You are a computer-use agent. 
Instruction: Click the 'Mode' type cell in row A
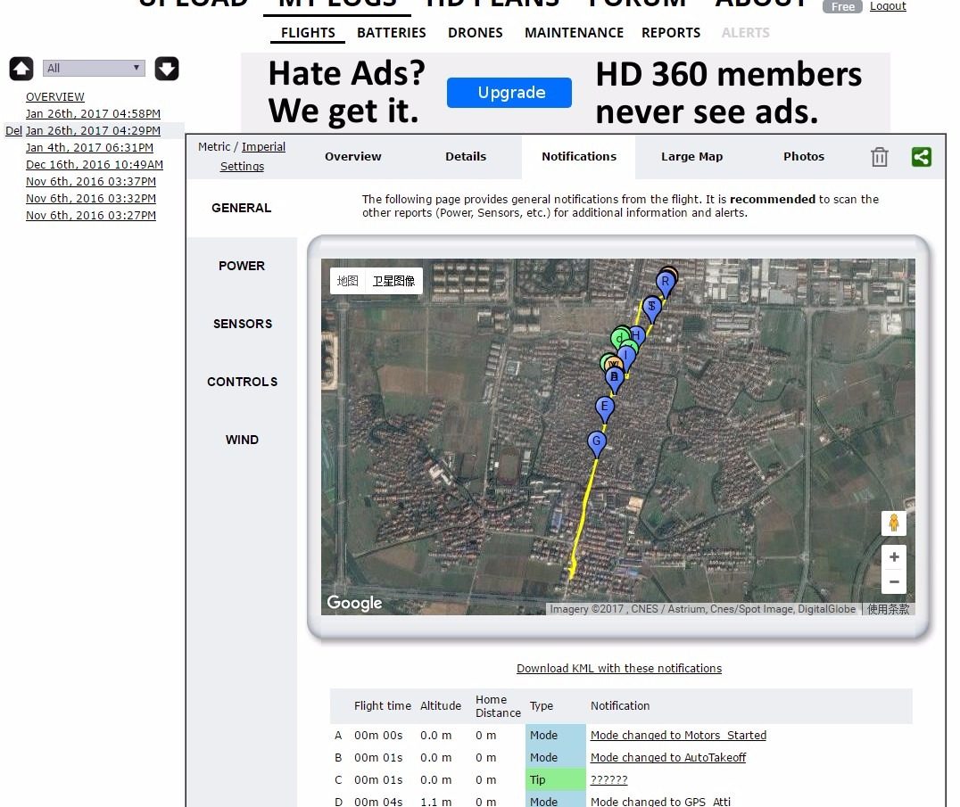pos(556,736)
